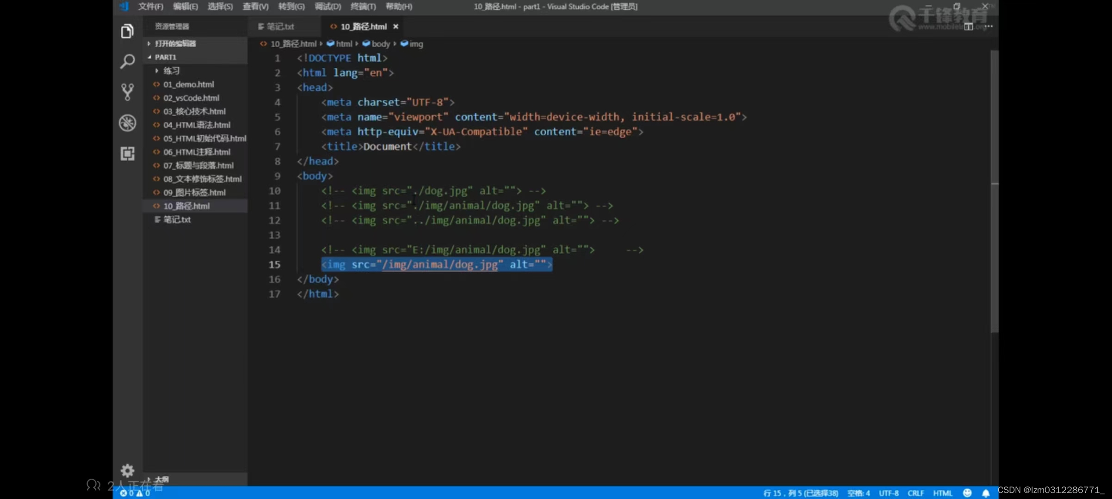Open the 调试(D) menu
This screenshot has height=499, width=1112.
[x=327, y=6]
